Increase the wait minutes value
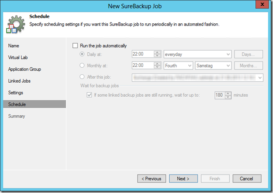This screenshot has height=193, width=273. [x=228, y=94]
